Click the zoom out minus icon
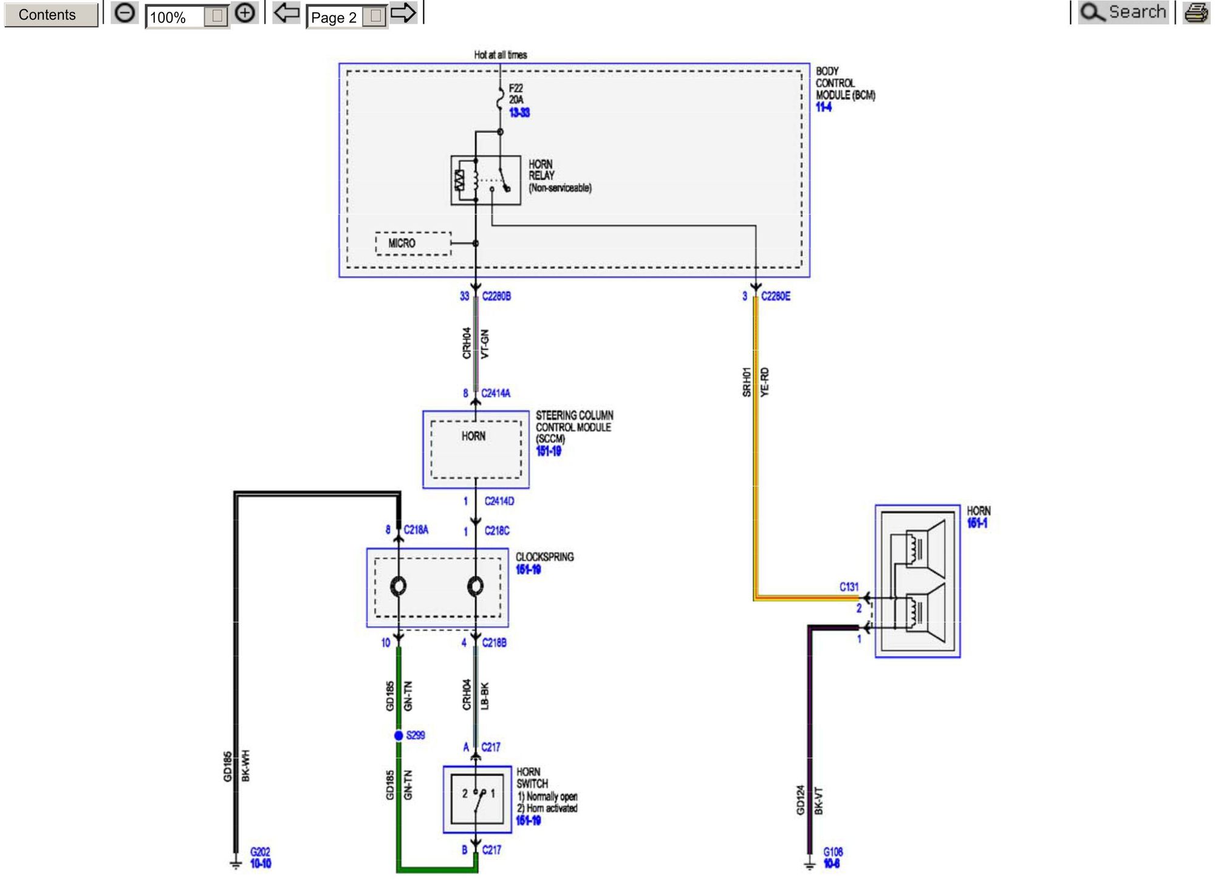The height and width of the screenshot is (886, 1215). (x=125, y=13)
